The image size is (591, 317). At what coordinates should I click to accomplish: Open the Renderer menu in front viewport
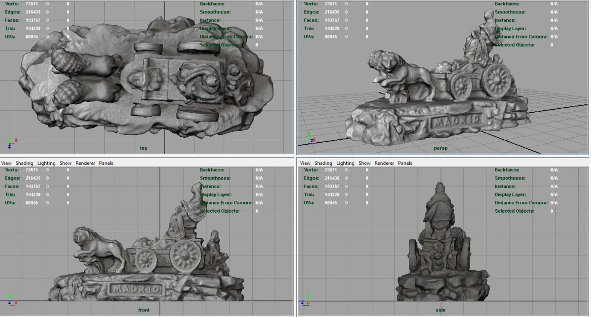pyautogui.click(x=85, y=163)
